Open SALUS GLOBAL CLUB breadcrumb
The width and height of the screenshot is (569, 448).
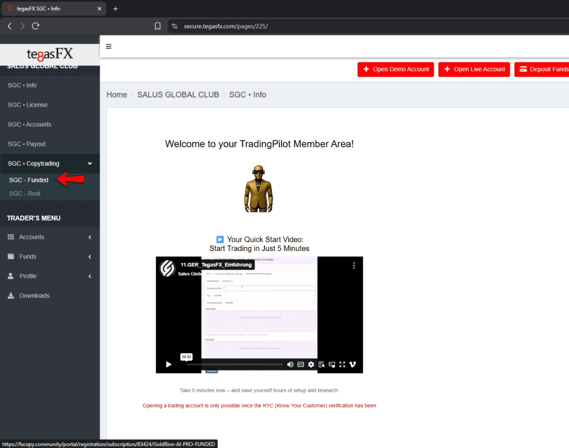coord(178,94)
